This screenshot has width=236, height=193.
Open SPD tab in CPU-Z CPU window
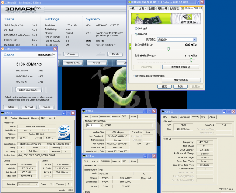43,119
